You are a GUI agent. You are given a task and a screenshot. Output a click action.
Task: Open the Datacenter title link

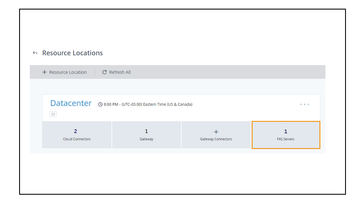tap(71, 103)
